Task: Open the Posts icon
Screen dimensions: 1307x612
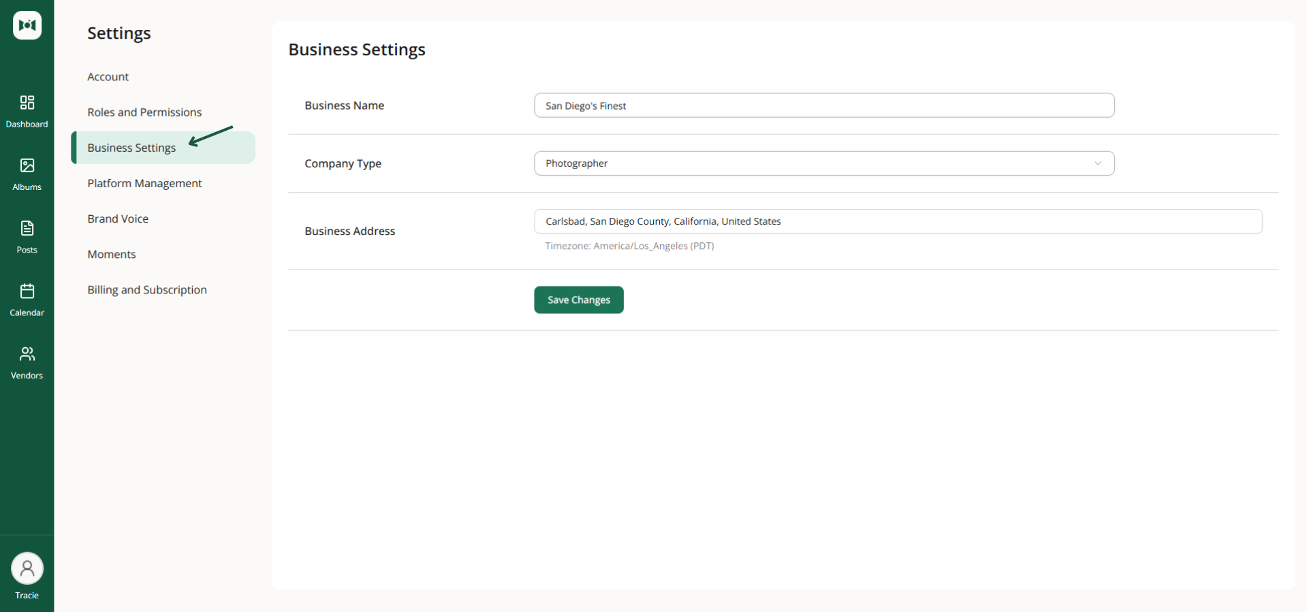Action: [x=27, y=228]
